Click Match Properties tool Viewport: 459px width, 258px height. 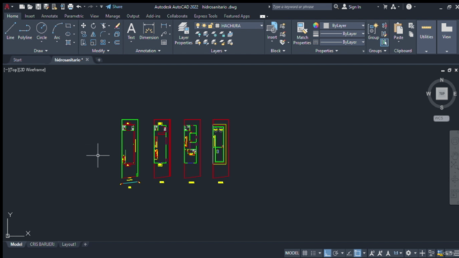[302, 34]
